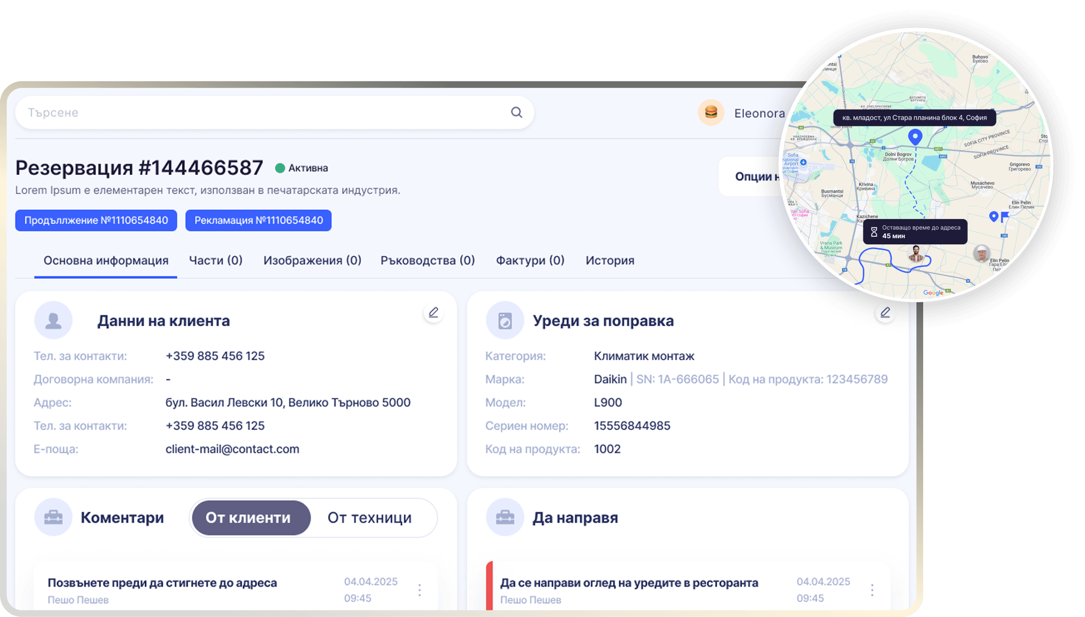Open the Основна информация tab
The width and height of the screenshot is (1085, 617).
[106, 261]
